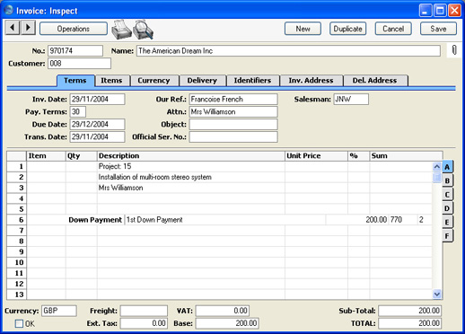Click the Unit Price column header
This screenshot has width=465, height=334.
pos(316,156)
